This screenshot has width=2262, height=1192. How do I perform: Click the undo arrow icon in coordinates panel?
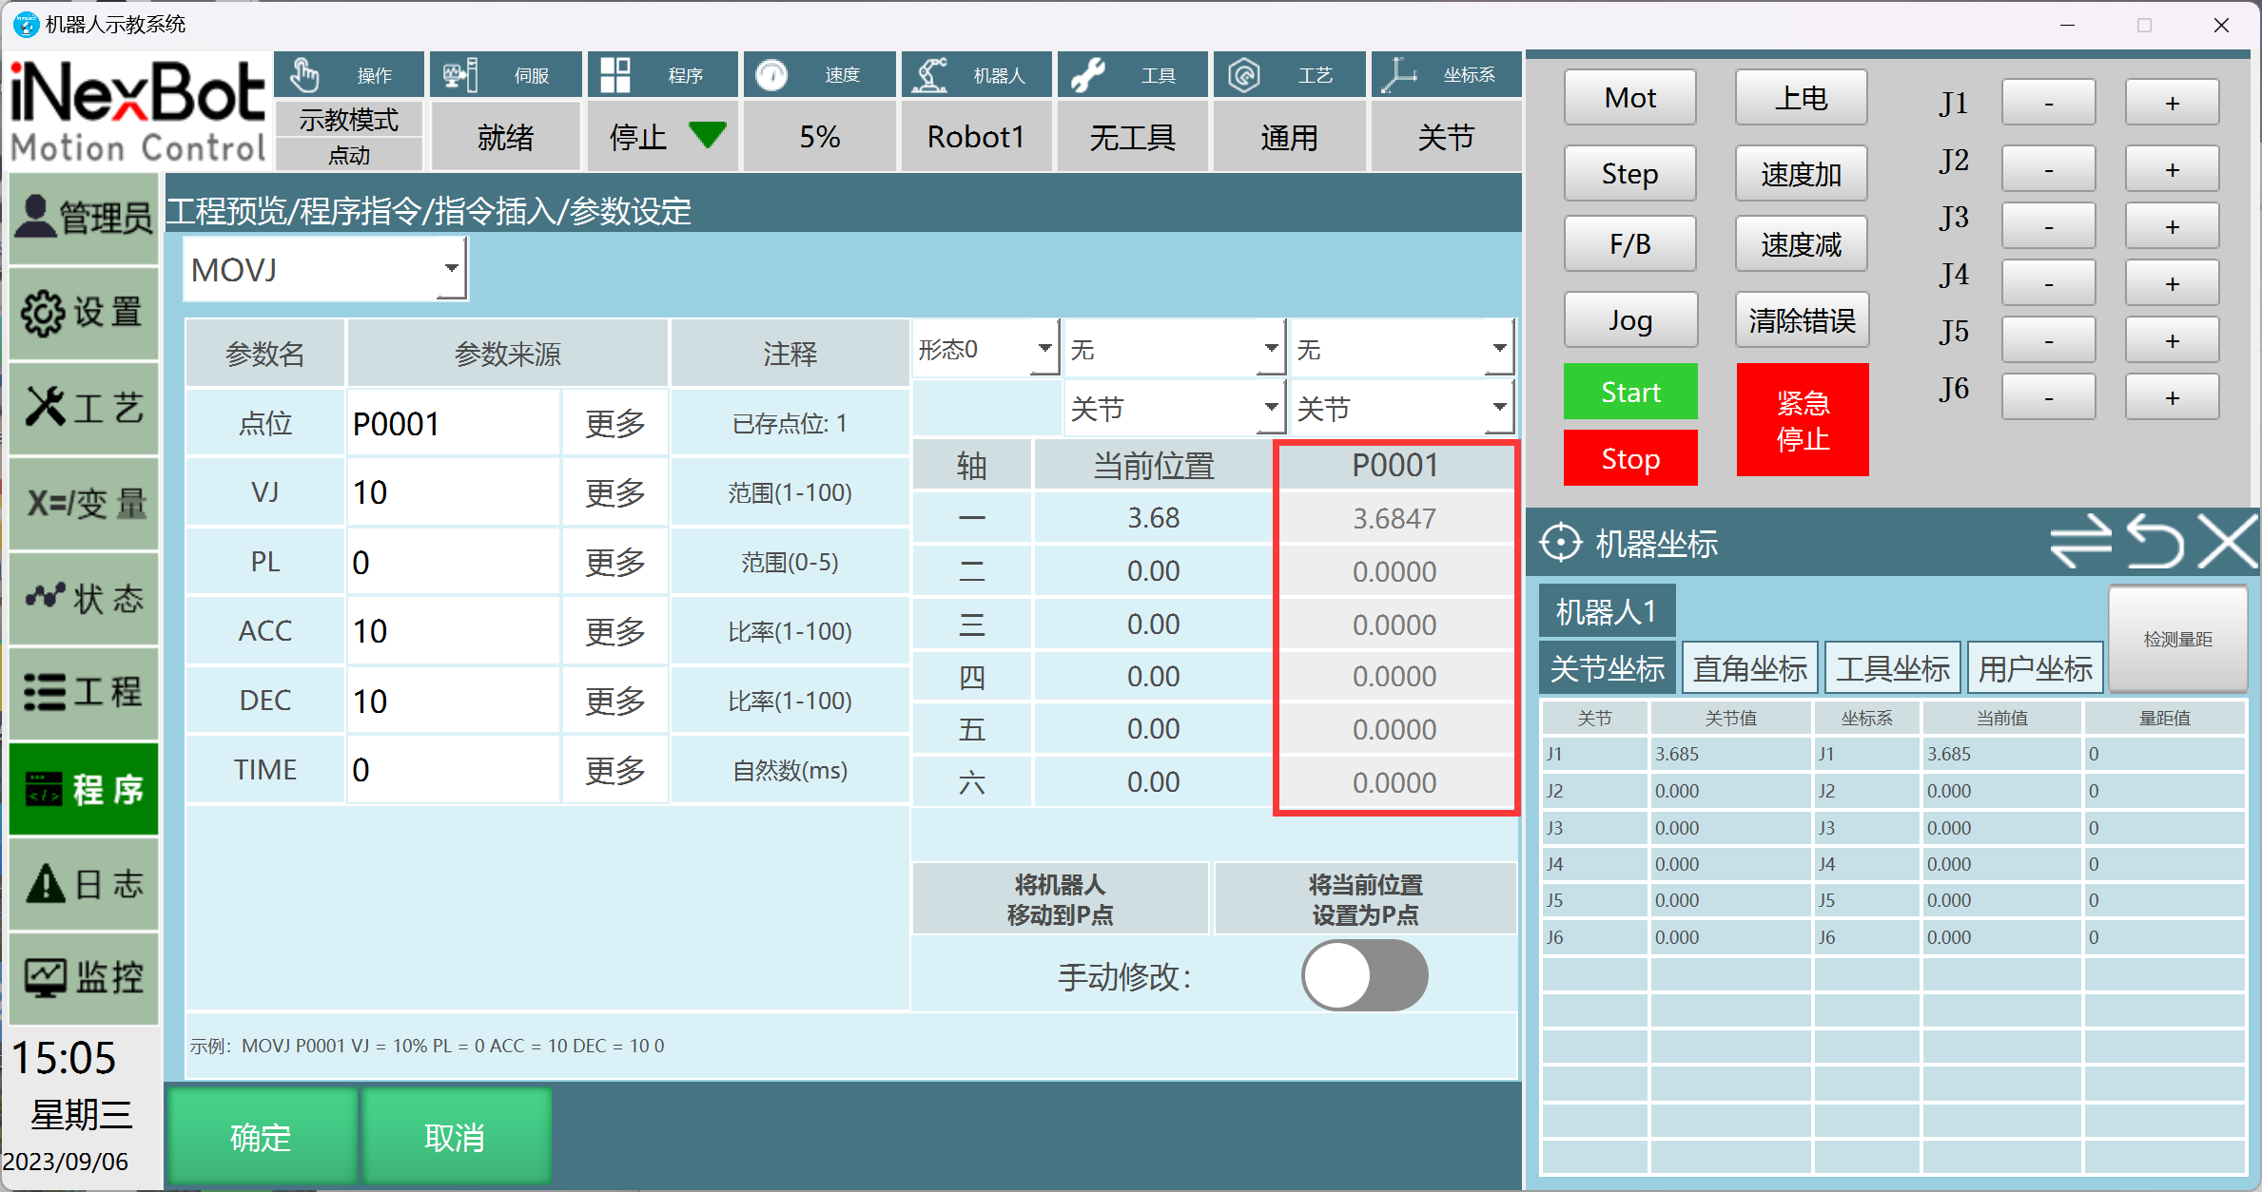(x=2155, y=543)
